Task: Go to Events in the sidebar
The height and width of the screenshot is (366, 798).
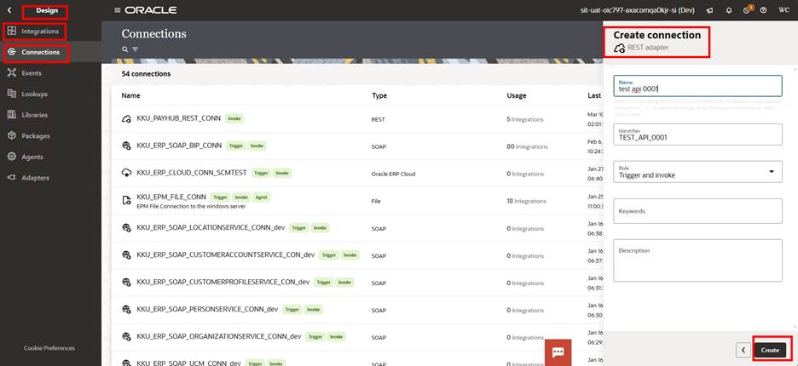Action: coord(32,72)
